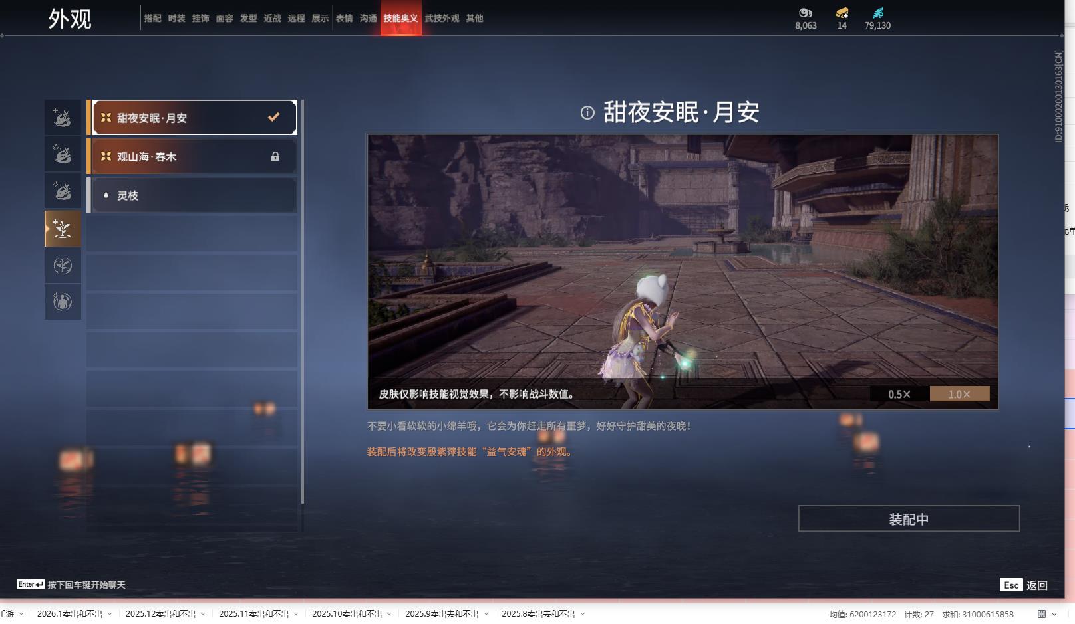Switch to the 沟通 tab
Screen dimensions: 1075x624
click(x=369, y=19)
